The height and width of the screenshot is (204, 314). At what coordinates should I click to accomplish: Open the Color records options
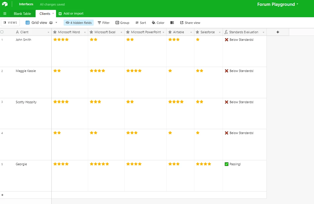[158, 23]
